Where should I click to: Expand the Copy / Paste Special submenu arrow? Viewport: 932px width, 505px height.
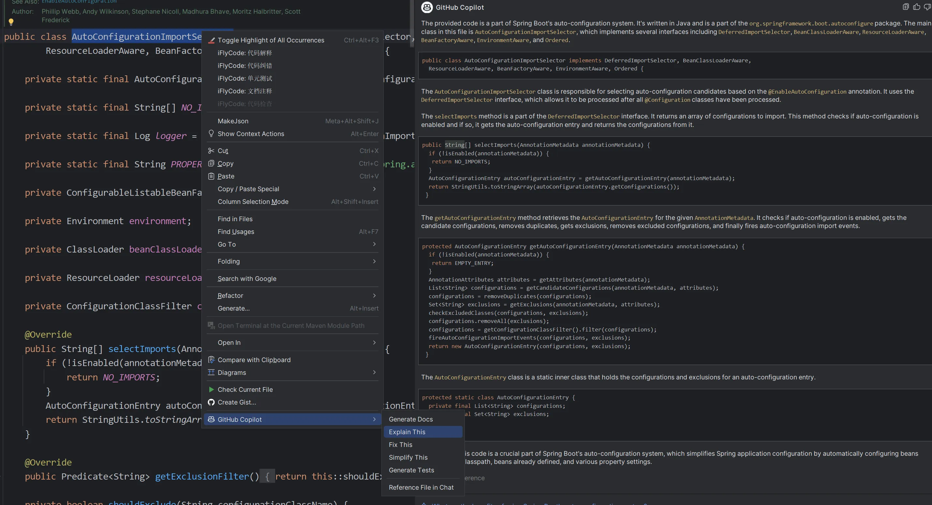tap(375, 189)
